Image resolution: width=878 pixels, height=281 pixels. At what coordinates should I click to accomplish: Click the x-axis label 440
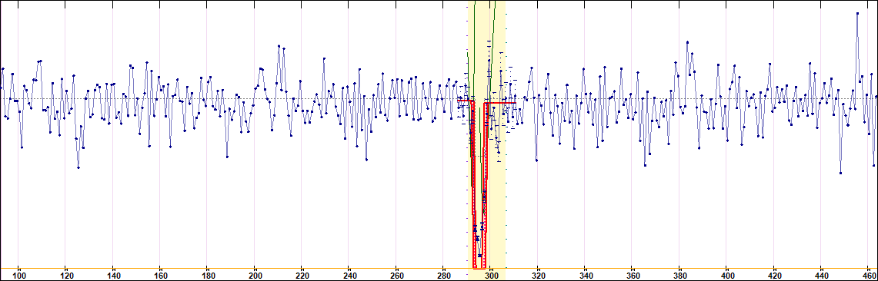[x=821, y=276]
